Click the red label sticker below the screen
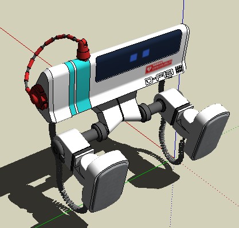Image resolution: width=239 pixels, height=228 pixels. [x=159, y=66]
